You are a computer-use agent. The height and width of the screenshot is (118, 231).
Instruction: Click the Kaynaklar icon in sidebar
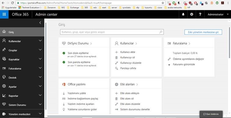pos(4,59)
